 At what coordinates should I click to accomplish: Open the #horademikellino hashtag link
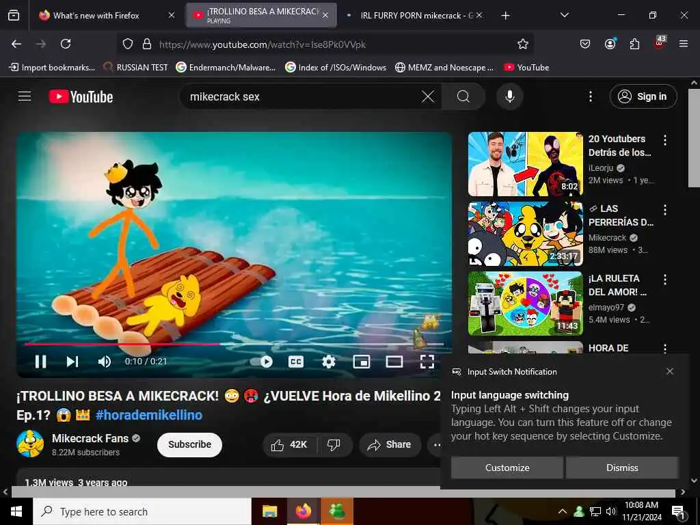[x=148, y=415]
